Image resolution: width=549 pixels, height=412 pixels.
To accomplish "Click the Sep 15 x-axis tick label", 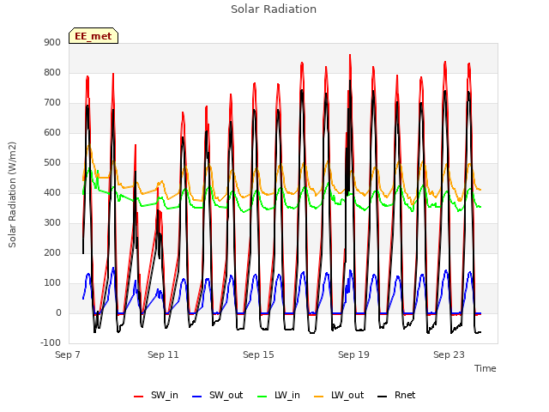I will point(258,354).
